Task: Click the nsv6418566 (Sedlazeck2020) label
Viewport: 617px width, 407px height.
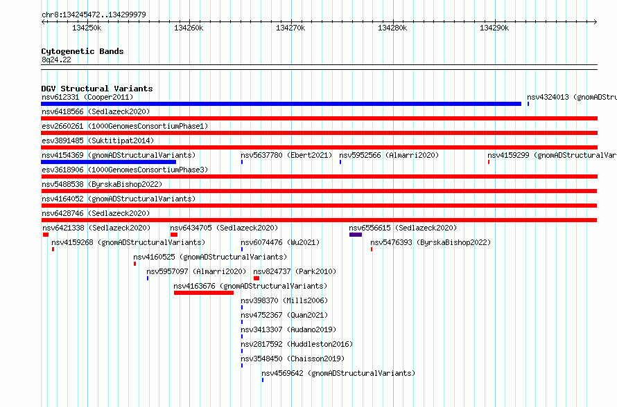Action: pyautogui.click(x=96, y=111)
